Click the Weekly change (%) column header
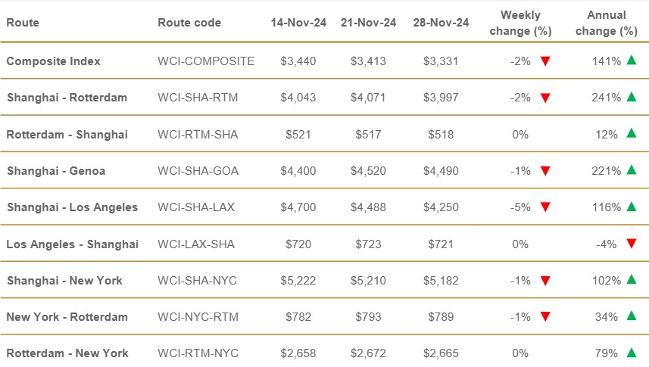This screenshot has height=367, width=649. pos(520,23)
